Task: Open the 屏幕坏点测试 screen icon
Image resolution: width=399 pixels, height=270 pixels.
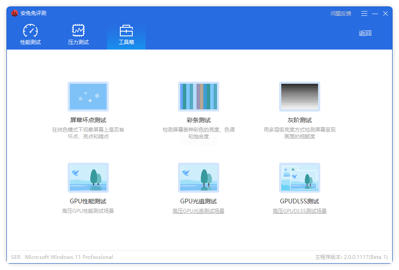Action: (x=88, y=97)
